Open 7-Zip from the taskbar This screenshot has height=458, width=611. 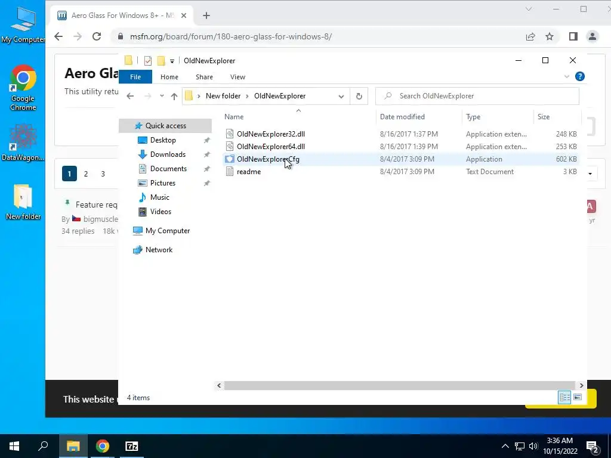[x=132, y=446]
